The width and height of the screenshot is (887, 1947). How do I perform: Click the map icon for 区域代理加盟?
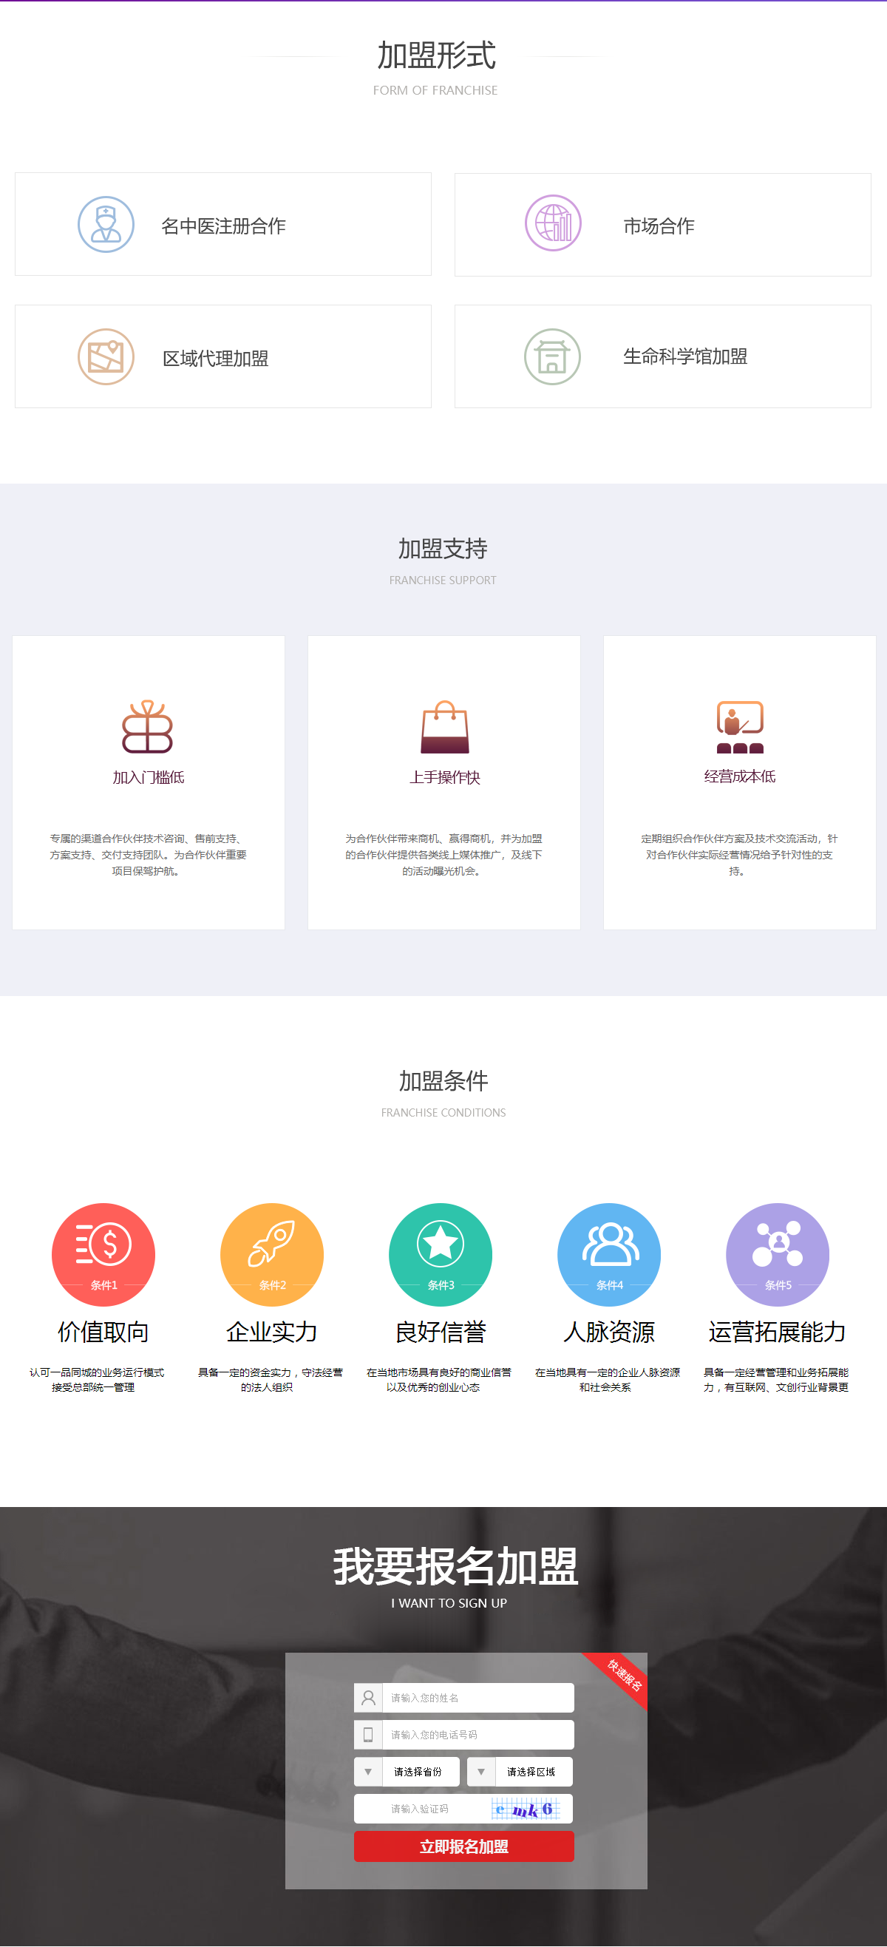pos(106,356)
